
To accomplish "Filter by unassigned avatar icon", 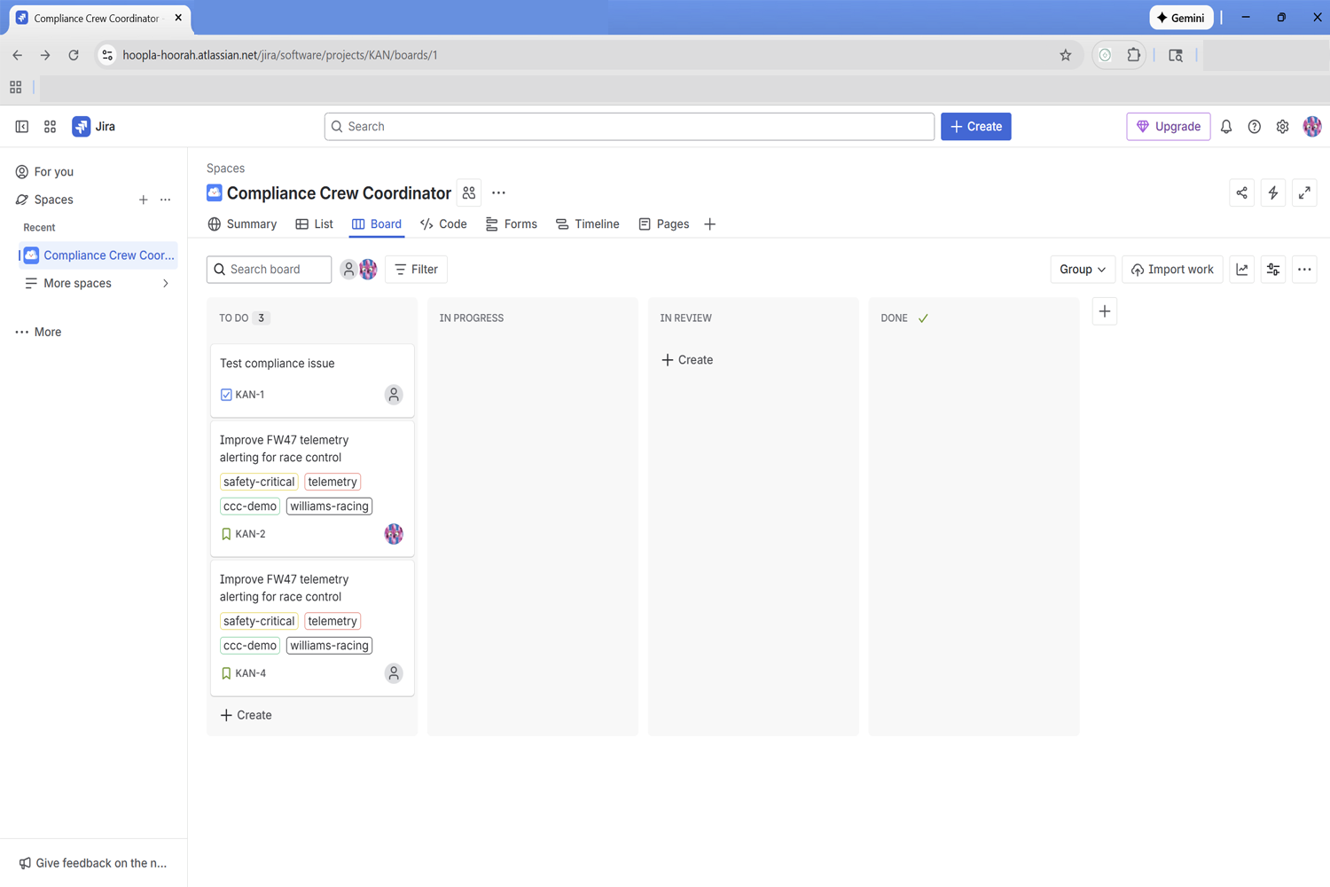I will [x=348, y=270].
